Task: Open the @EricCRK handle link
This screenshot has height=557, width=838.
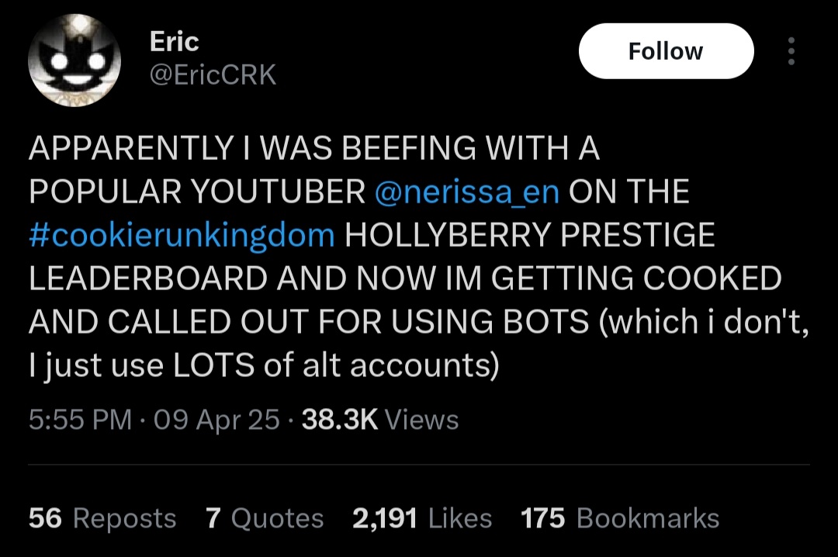Action: click(x=213, y=75)
